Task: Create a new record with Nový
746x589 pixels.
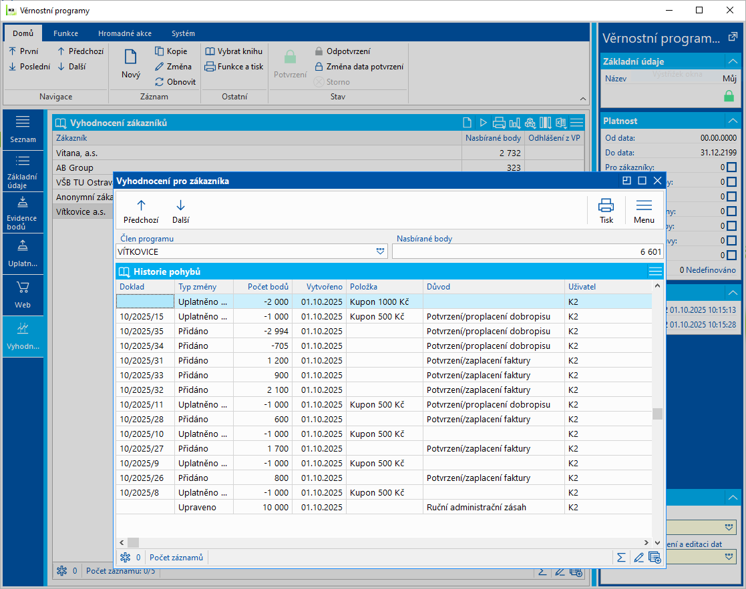Action: [131, 65]
